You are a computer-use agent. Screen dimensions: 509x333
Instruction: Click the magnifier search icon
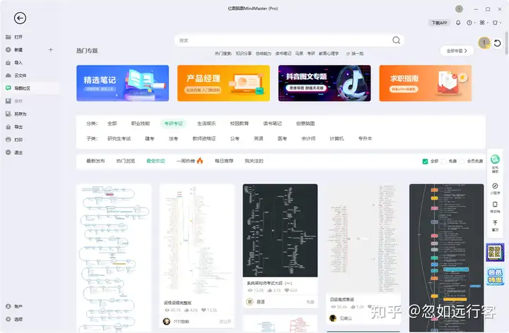click(x=396, y=40)
